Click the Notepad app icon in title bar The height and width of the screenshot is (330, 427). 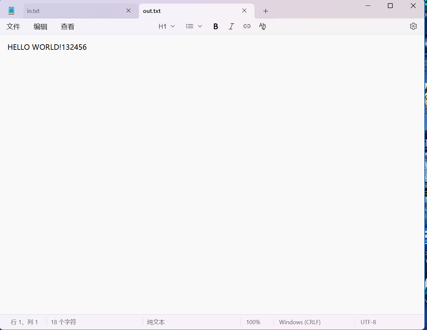[x=11, y=11]
